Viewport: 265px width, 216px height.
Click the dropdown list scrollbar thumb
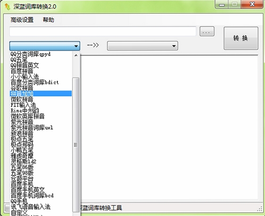(76, 144)
